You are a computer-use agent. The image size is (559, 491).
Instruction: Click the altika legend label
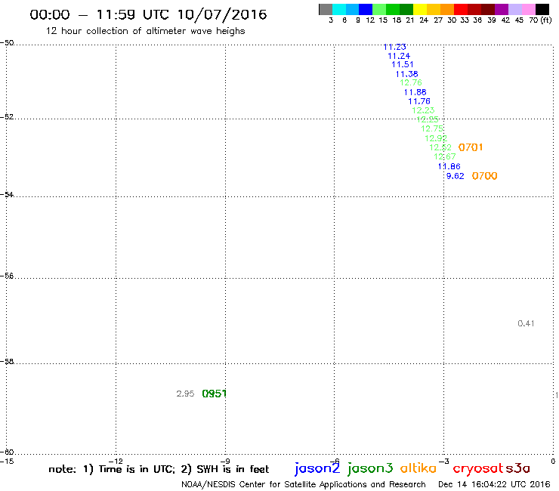click(418, 468)
